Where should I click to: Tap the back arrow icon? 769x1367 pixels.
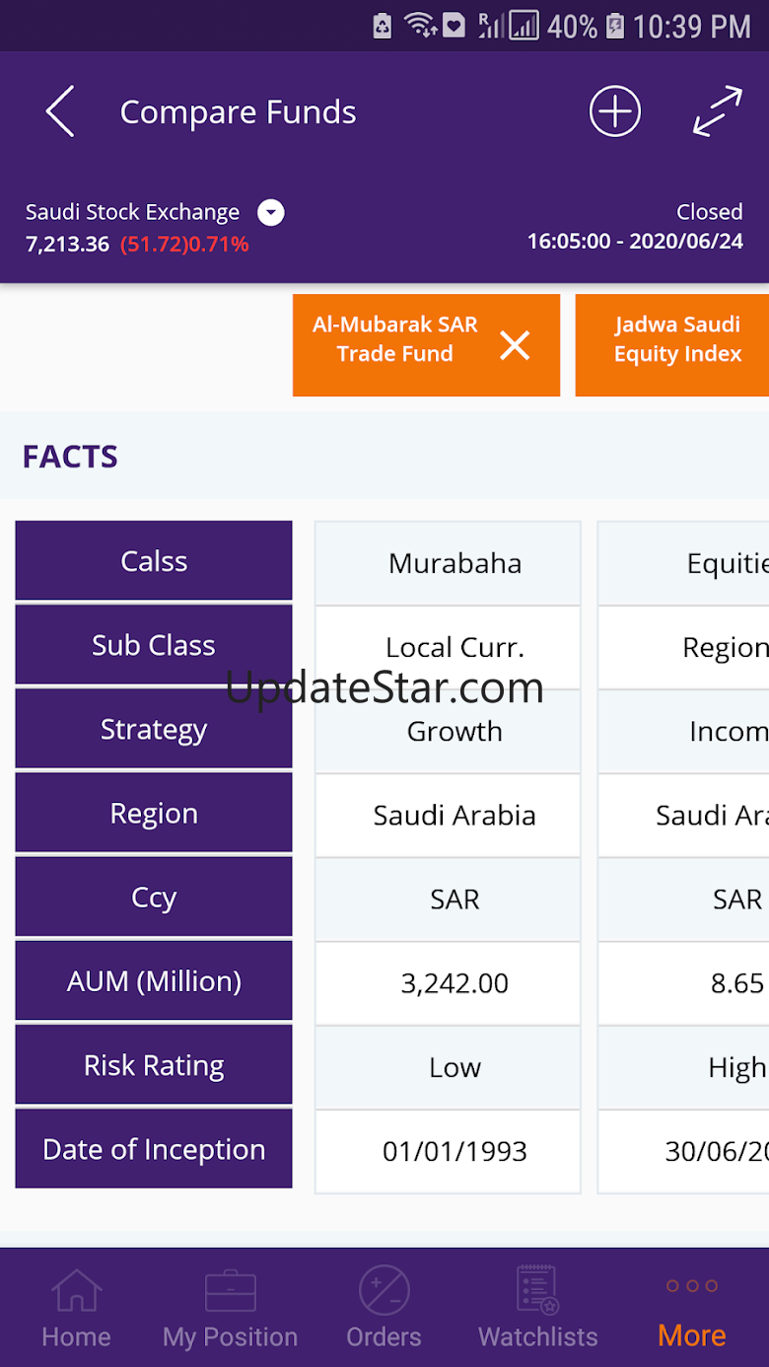coord(60,111)
